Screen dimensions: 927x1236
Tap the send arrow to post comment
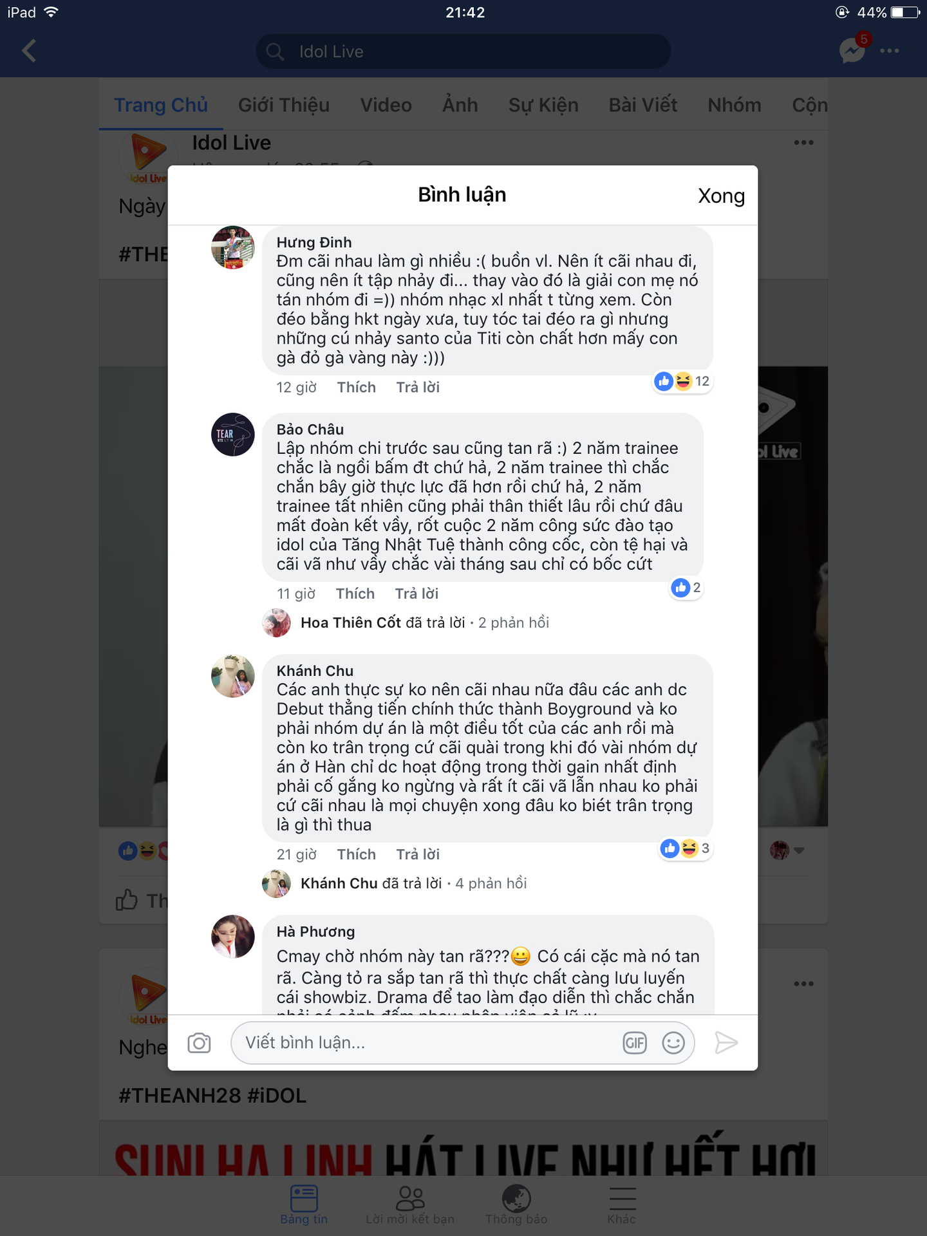726,1043
